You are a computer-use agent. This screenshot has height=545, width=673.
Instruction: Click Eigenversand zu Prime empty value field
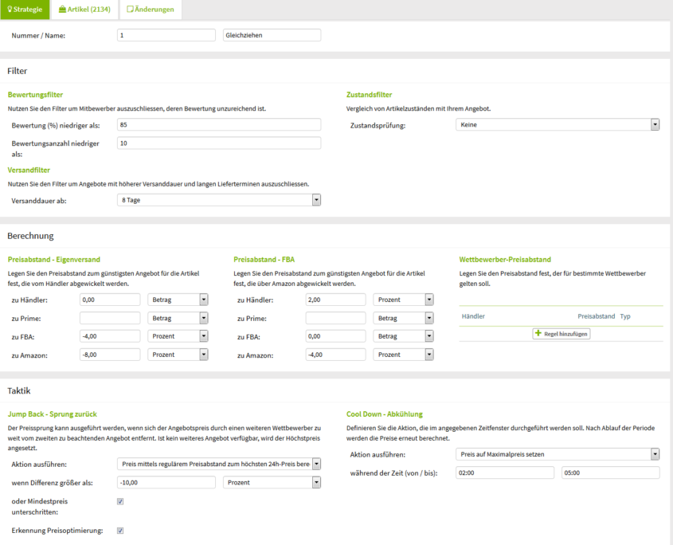[110, 318]
